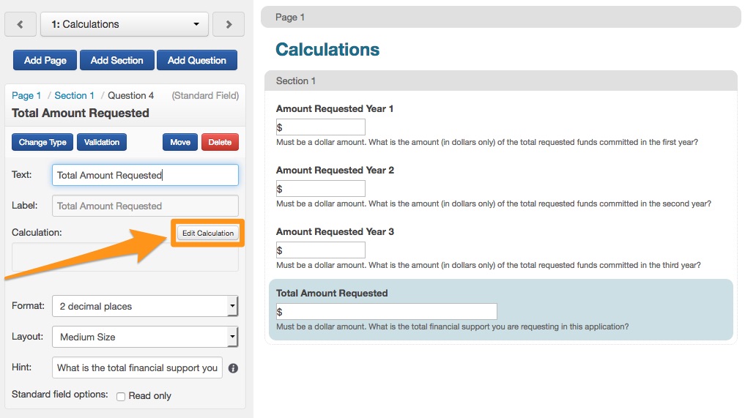
Task: Click the Hint info icon
Action: coord(233,368)
